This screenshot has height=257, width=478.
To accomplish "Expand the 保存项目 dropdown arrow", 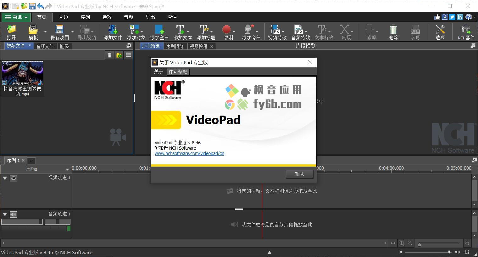I will [x=72, y=31].
